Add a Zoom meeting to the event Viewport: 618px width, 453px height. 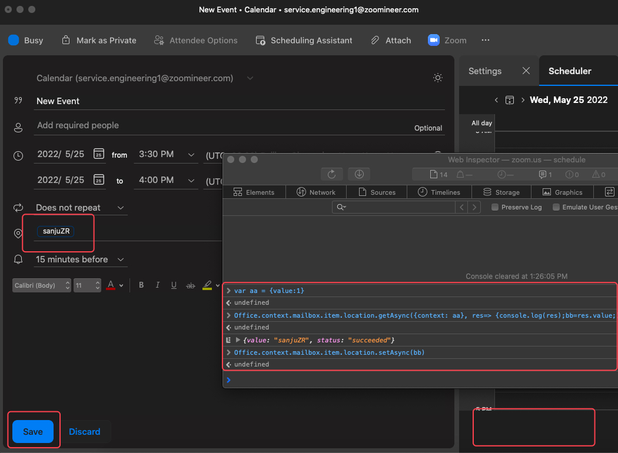(447, 40)
